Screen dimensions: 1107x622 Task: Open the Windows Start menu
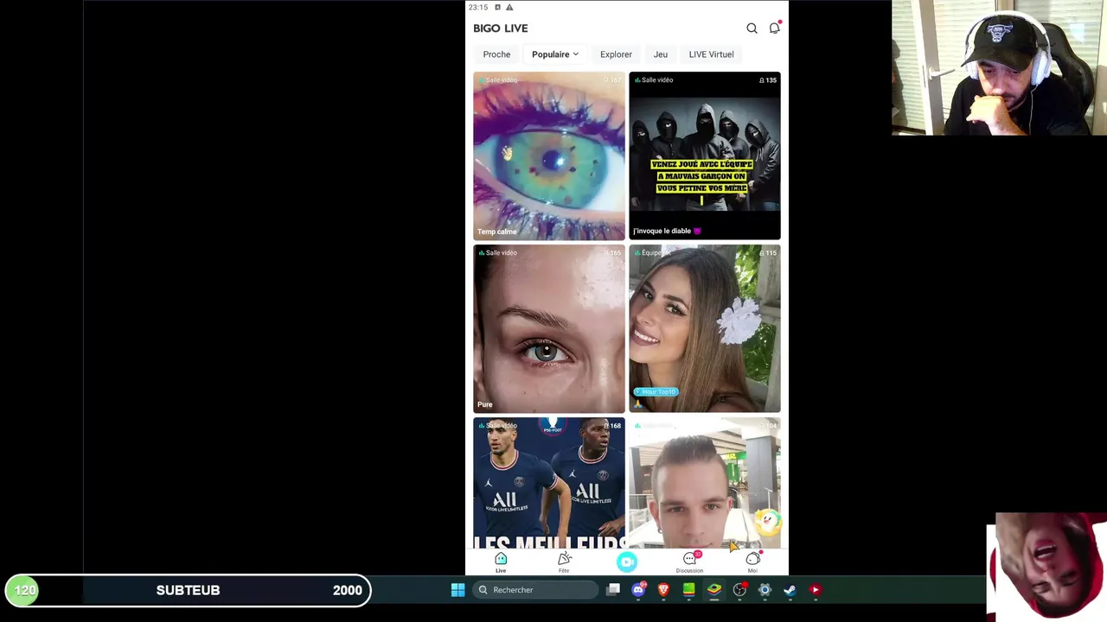coord(458,590)
